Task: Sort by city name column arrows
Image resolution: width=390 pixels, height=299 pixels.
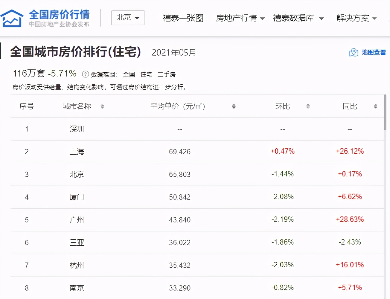Action: 102,106
